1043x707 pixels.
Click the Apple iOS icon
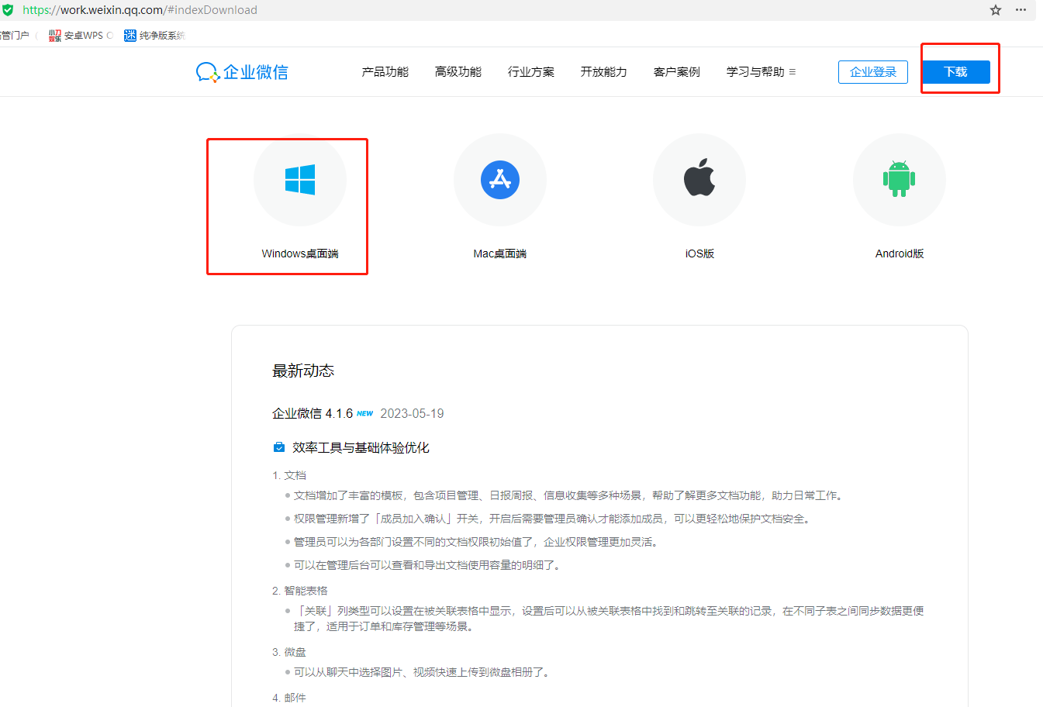point(699,178)
